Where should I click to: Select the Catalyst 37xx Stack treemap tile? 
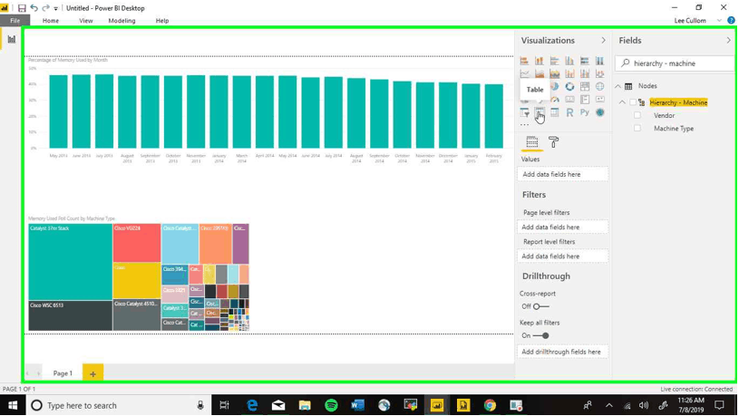tap(70, 262)
